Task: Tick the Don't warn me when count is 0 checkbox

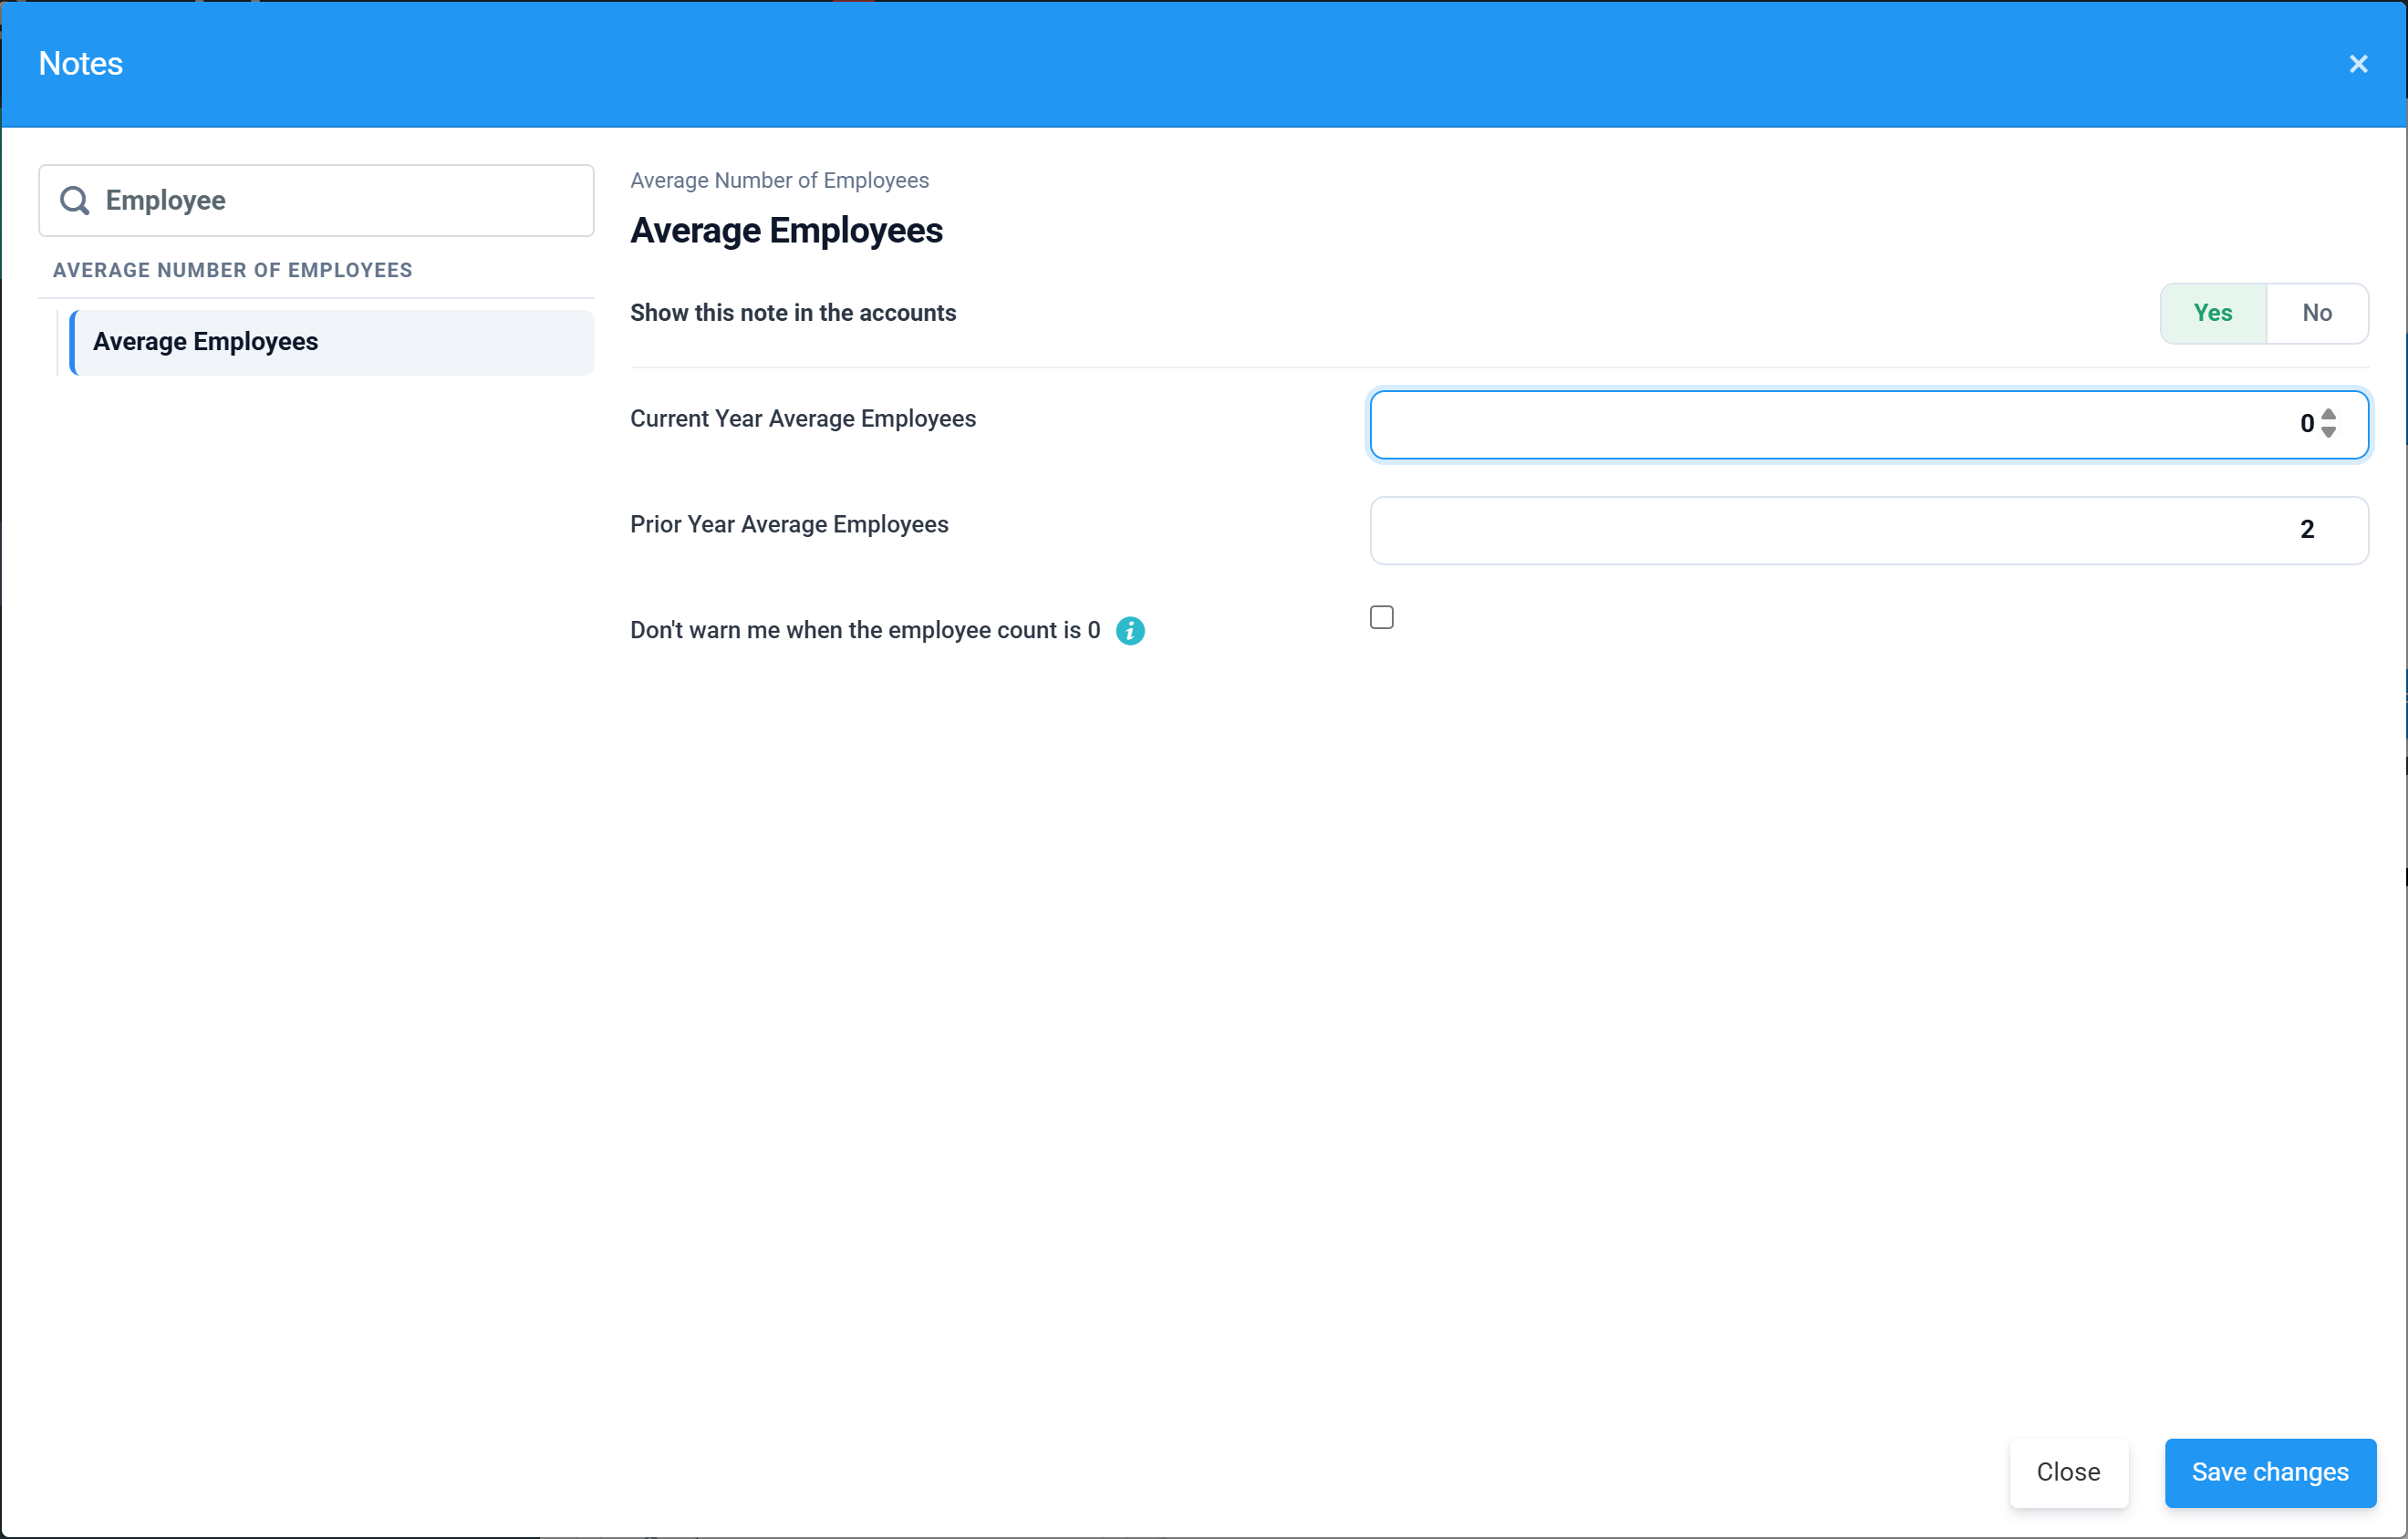Action: click(1382, 617)
